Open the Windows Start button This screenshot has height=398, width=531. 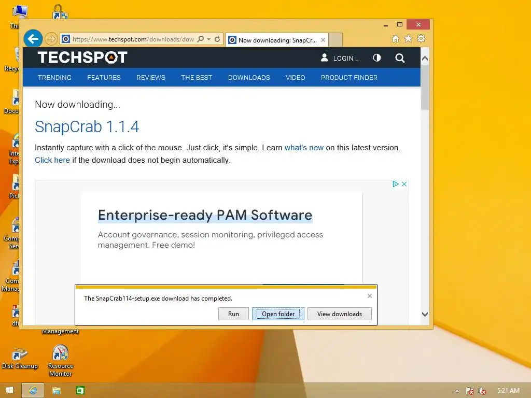10,390
